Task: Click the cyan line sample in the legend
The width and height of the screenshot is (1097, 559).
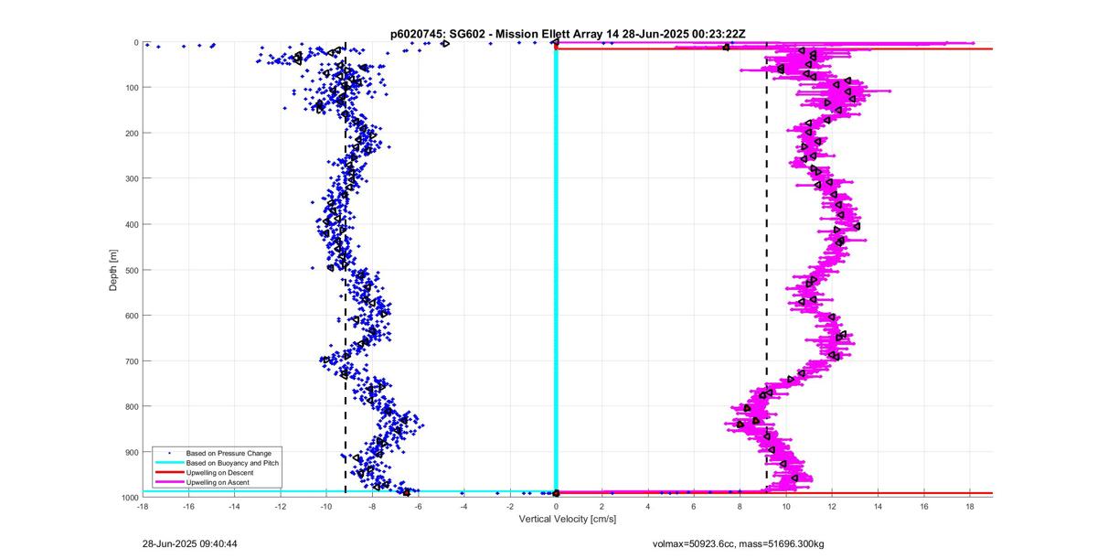Action: click(x=168, y=463)
